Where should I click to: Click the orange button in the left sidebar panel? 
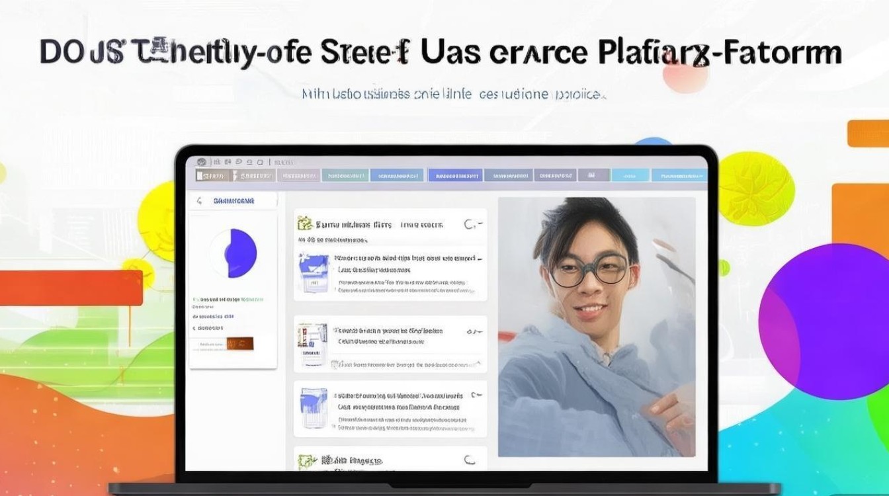pyautogui.click(x=239, y=343)
